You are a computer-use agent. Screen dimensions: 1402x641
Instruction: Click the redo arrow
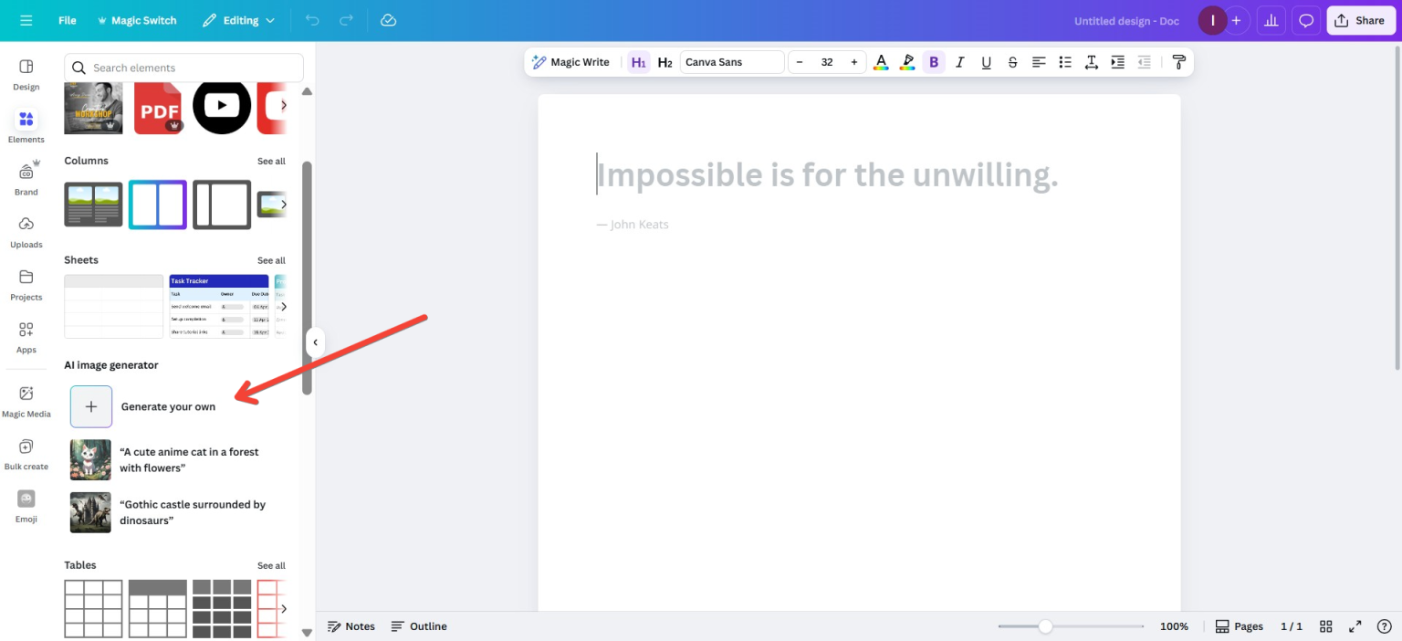click(346, 20)
